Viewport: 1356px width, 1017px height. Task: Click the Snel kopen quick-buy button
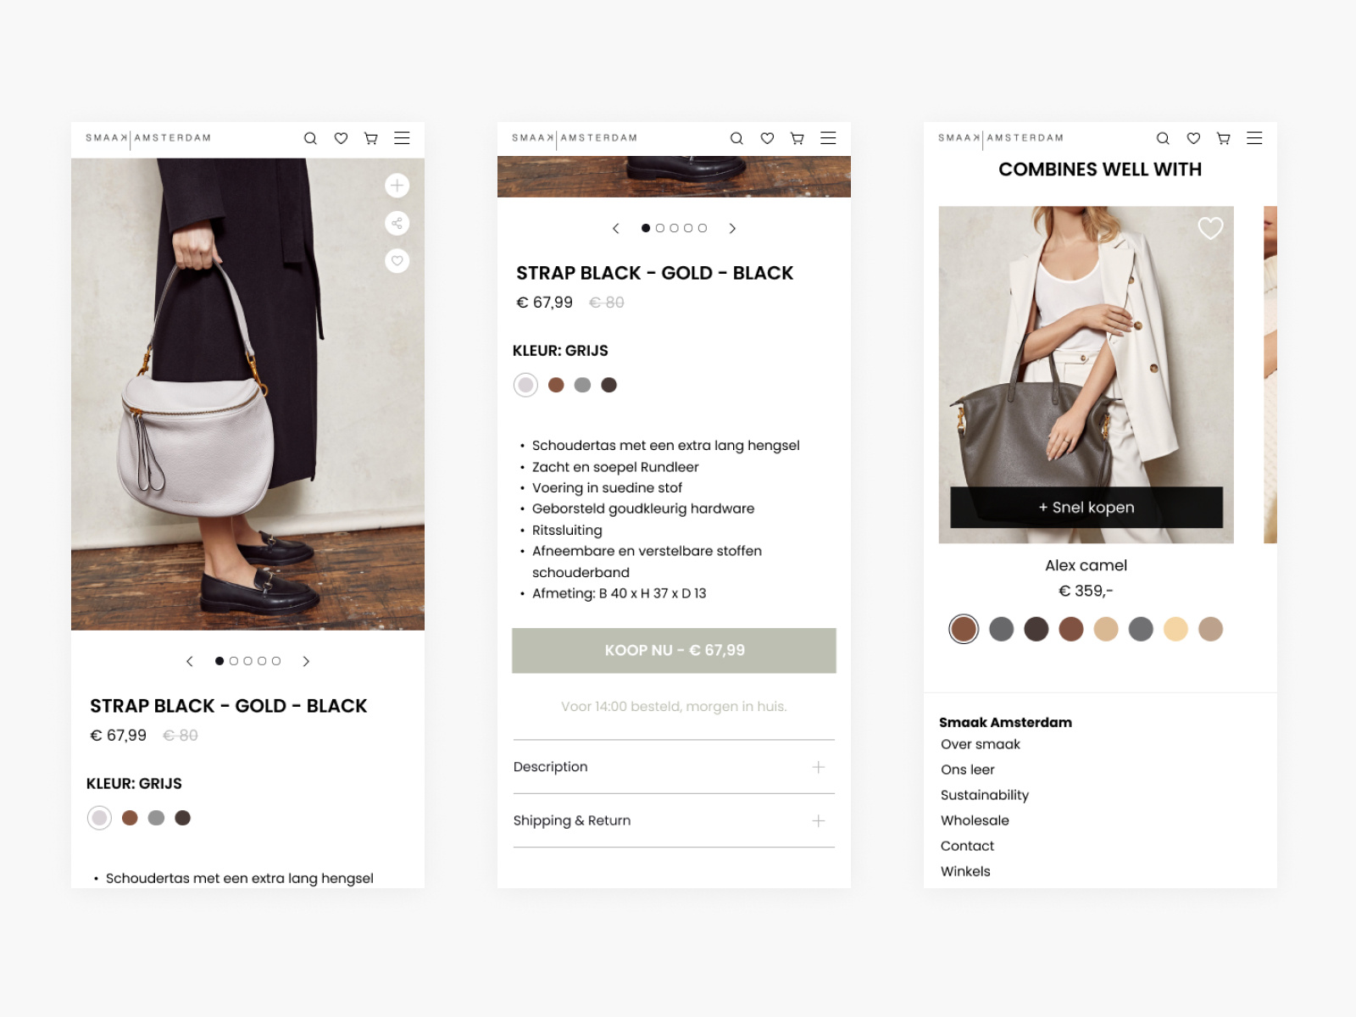1086,508
